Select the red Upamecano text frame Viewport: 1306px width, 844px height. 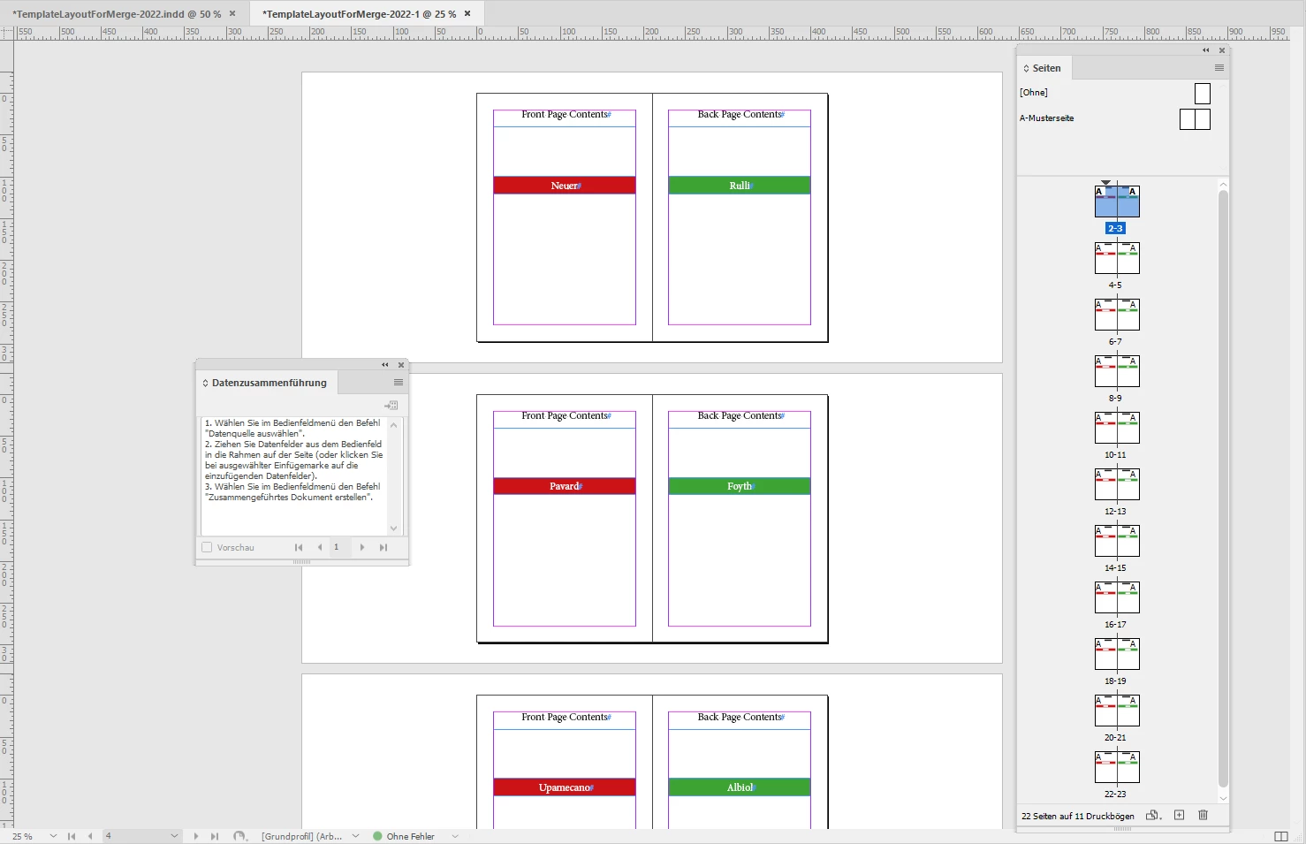(x=565, y=787)
